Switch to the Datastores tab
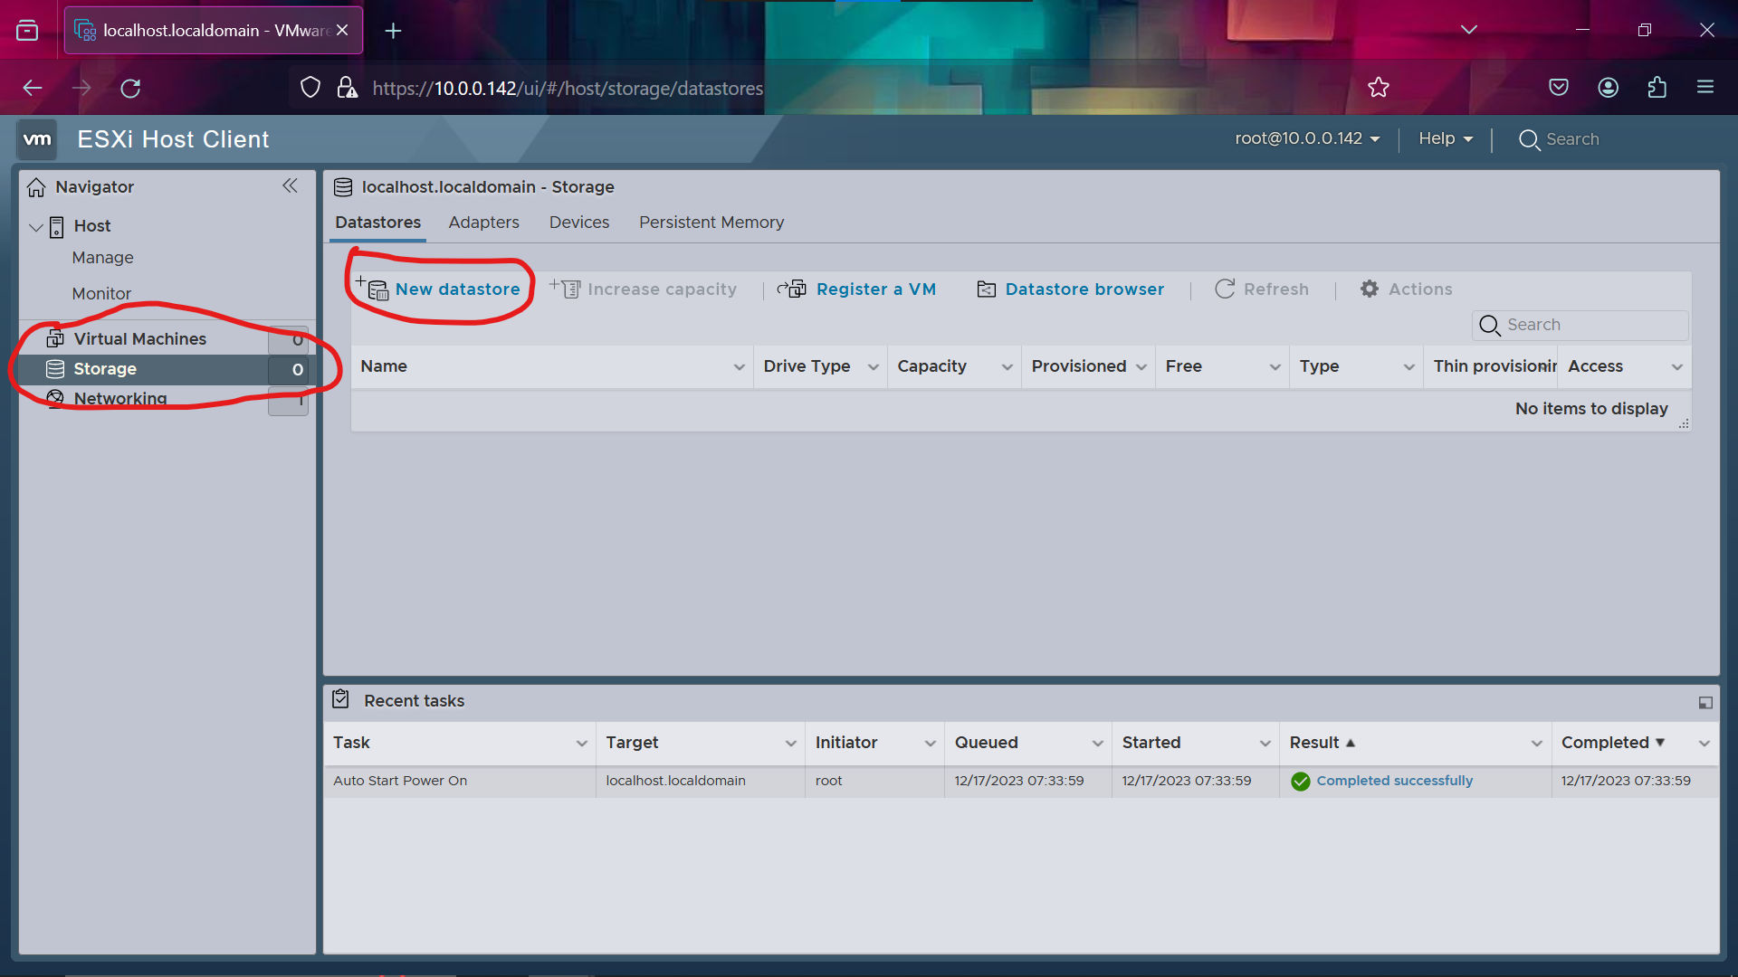 (x=377, y=223)
